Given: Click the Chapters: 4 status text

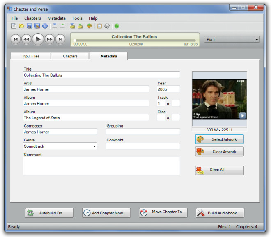Looking at the screenshot, I should click(246, 226).
